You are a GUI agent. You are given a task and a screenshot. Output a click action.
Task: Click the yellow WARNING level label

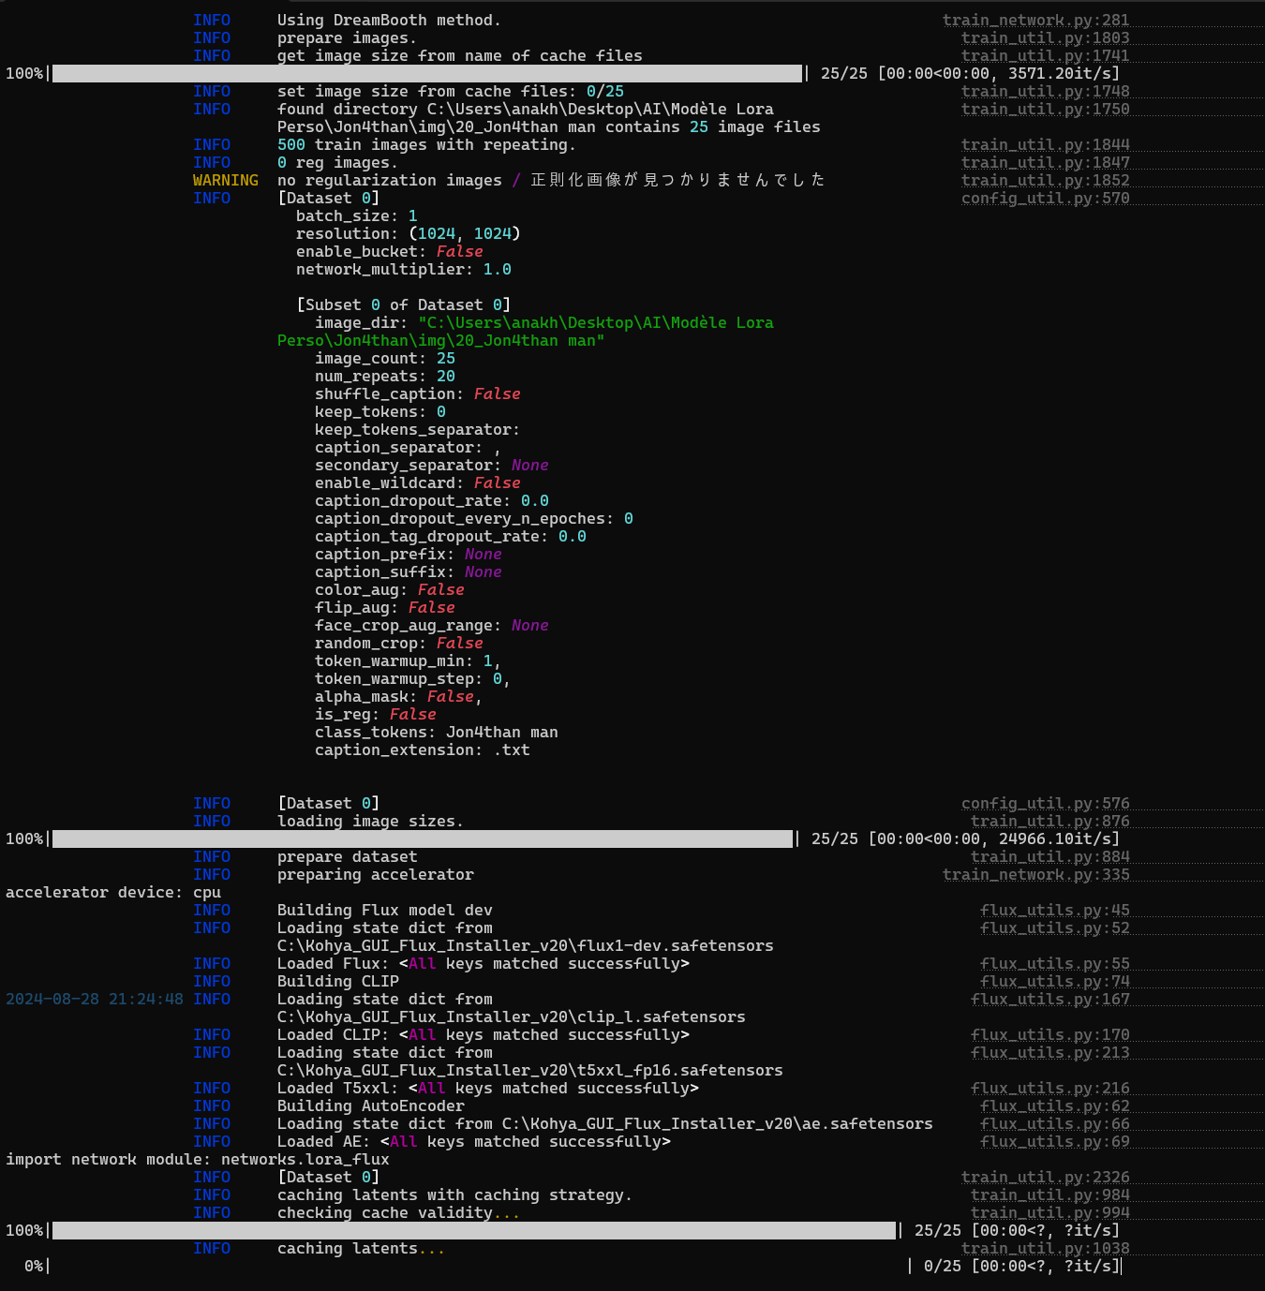point(226,180)
